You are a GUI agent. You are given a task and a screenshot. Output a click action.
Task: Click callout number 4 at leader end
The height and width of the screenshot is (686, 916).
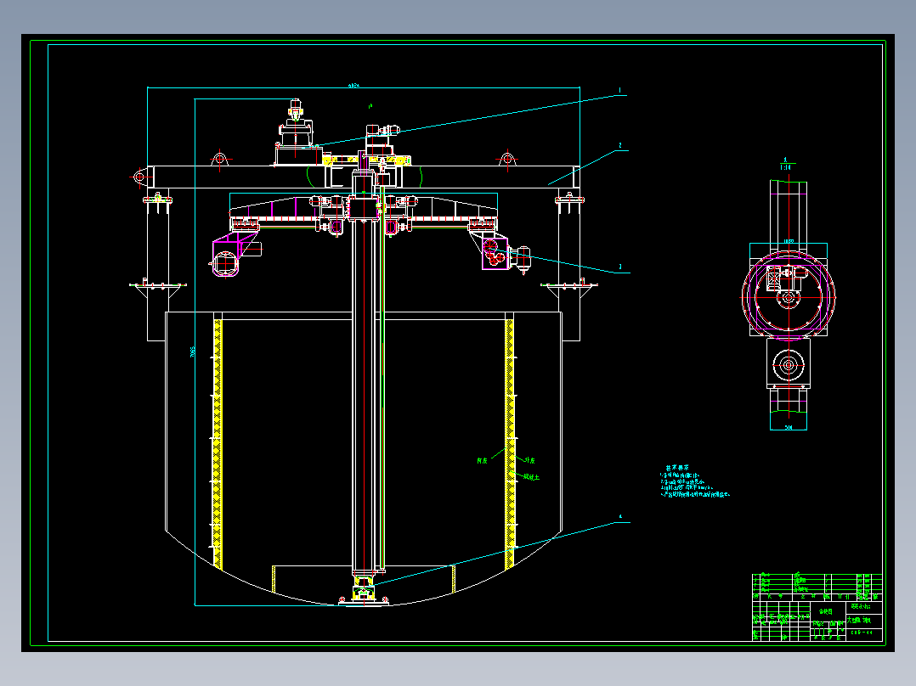620,517
